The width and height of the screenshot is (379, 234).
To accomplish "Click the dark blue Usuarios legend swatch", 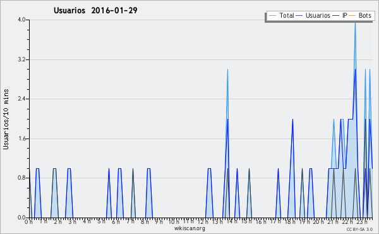I will pyautogui.click(x=299, y=16).
